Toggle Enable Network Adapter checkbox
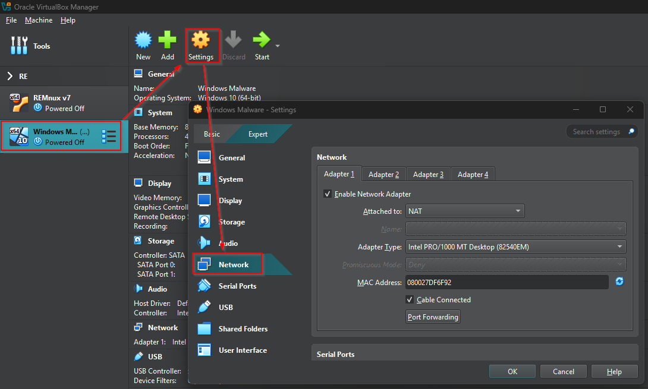This screenshot has height=389, width=648. (x=328, y=194)
